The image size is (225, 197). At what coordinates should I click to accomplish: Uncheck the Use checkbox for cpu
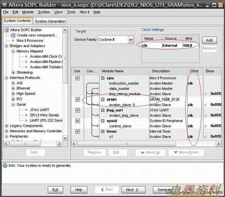(x=77, y=78)
